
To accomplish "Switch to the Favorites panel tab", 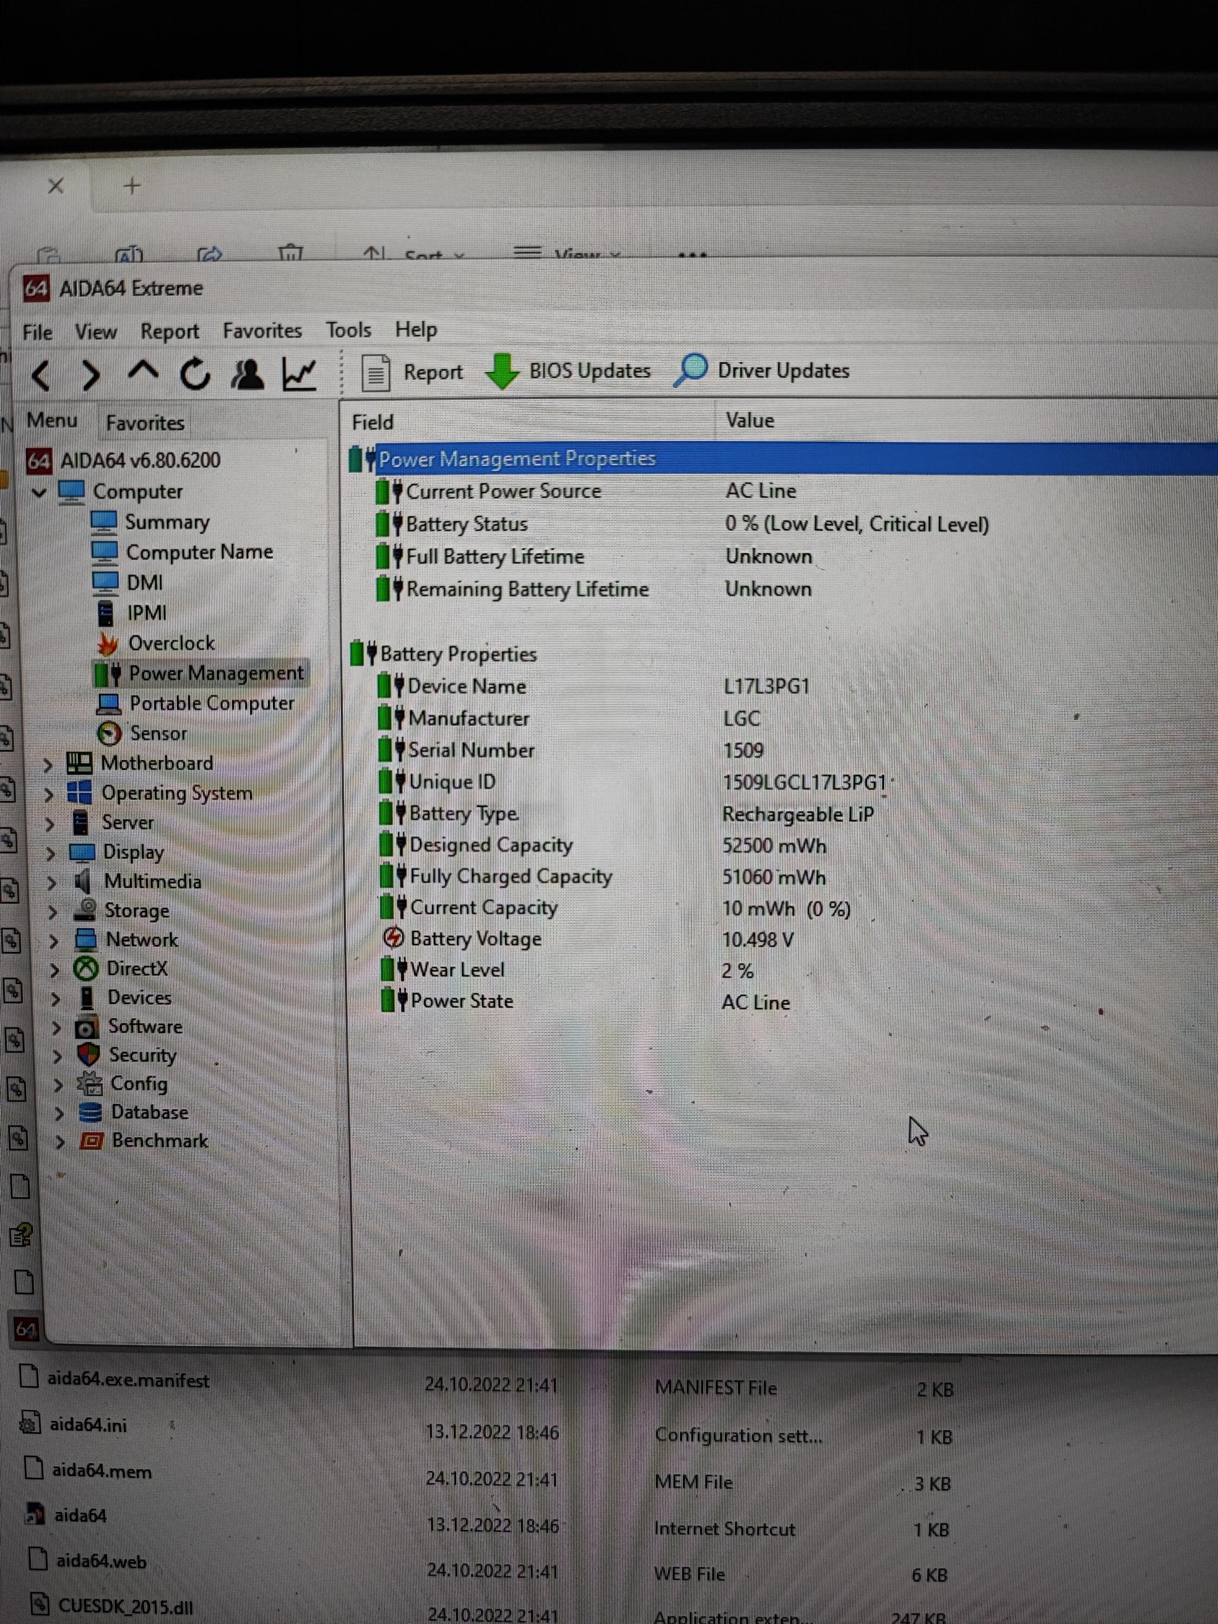I will (145, 423).
